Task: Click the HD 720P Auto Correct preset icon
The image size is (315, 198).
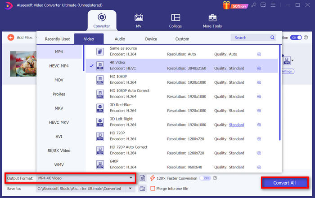Action: [x=100, y=151]
